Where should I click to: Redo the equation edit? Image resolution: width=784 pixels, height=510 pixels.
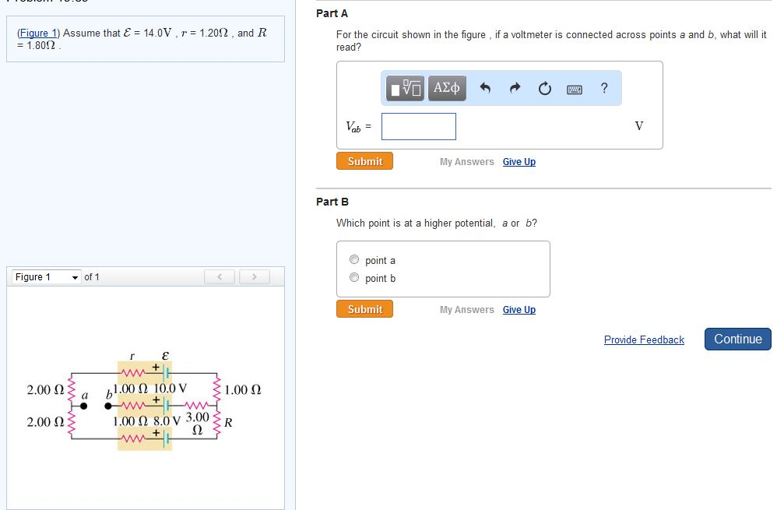pos(515,88)
